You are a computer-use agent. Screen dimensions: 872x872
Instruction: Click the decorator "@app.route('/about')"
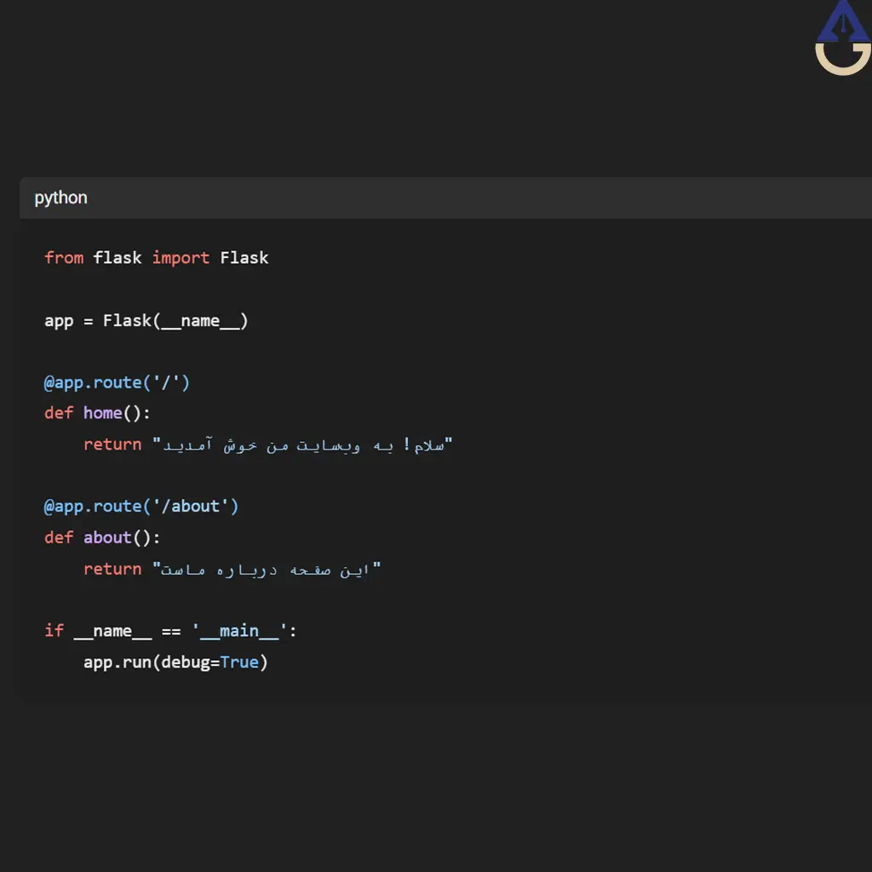141,507
